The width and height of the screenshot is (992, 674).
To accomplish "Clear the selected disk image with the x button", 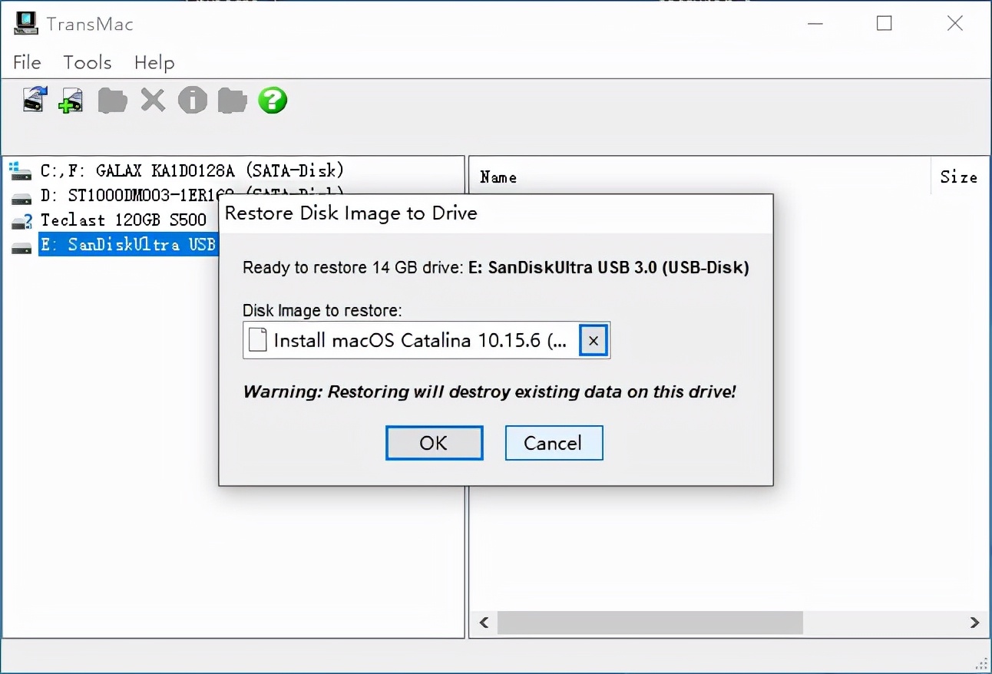I will coord(592,340).
